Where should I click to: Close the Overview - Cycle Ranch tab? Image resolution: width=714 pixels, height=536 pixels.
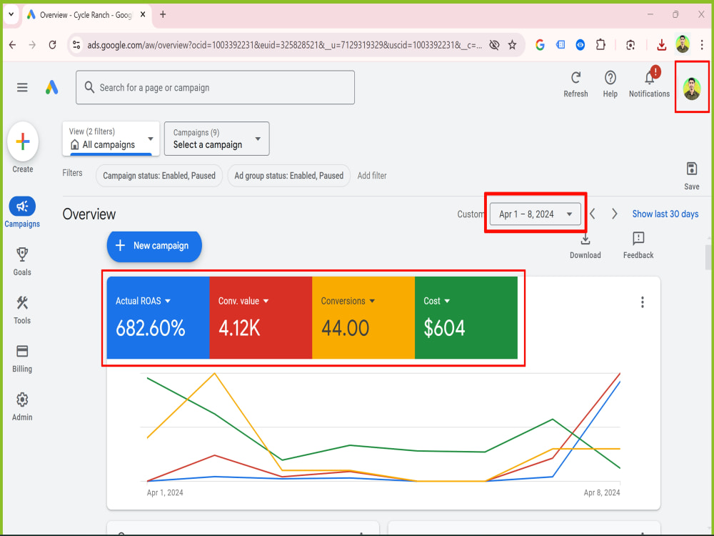pos(143,14)
